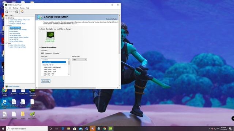Screen dimensions: 234x131
Task: Open Adjust desktop color settings
Action: point(18,29)
